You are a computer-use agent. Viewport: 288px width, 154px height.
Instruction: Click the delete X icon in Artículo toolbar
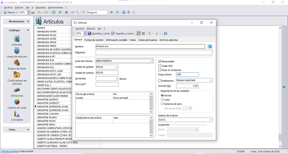tap(144, 33)
